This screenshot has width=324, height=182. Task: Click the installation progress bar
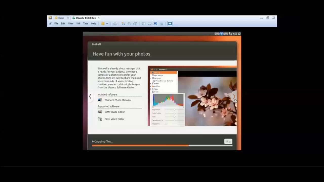click(162, 145)
